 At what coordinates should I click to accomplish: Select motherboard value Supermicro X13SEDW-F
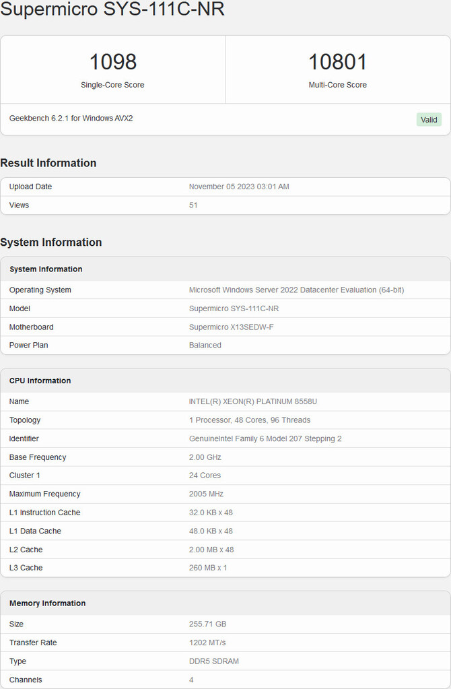(x=231, y=327)
